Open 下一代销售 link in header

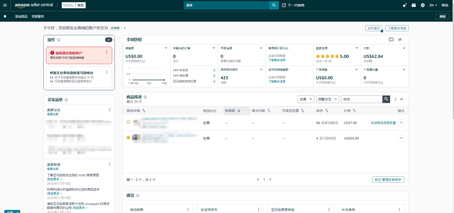tap(293, 5)
